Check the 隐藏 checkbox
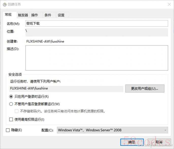Screen dimensions: 174x149 [8, 130]
